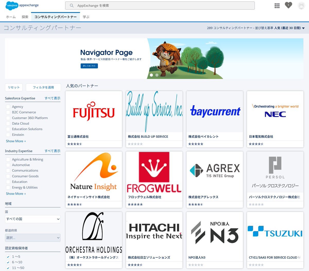309x271 pixels.
Task: Open the Build up Service logo
Action: tap(154, 112)
